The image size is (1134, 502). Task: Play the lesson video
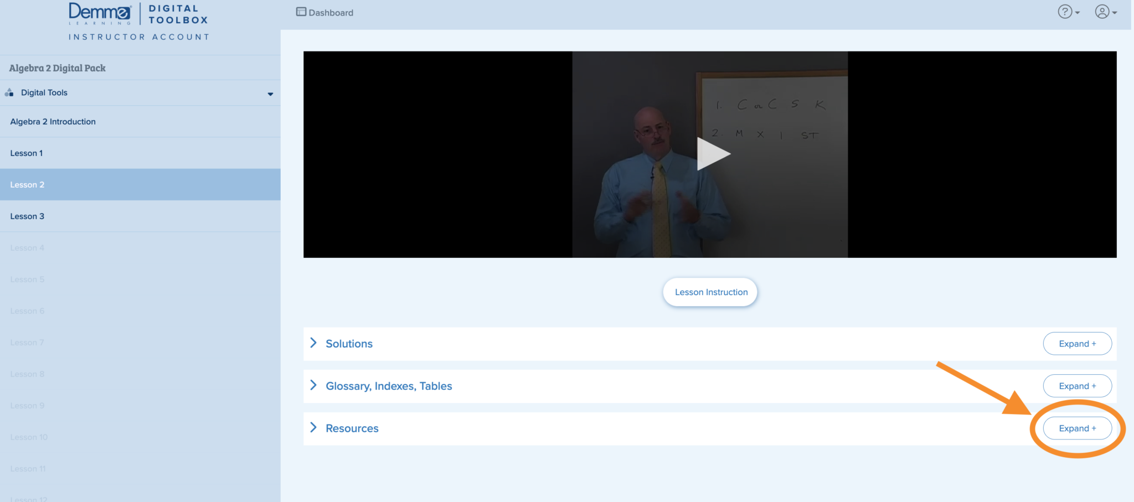click(x=714, y=154)
